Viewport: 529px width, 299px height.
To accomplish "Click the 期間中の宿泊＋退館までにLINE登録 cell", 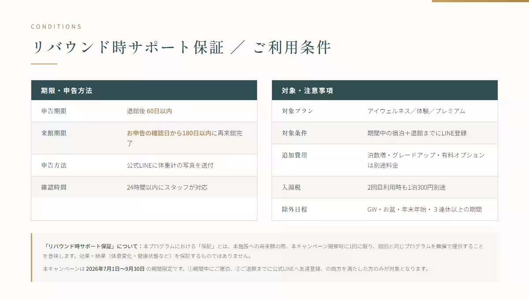I will [417, 133].
